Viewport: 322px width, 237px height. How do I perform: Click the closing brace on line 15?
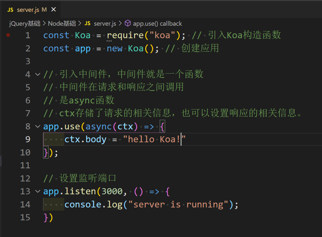point(46,217)
